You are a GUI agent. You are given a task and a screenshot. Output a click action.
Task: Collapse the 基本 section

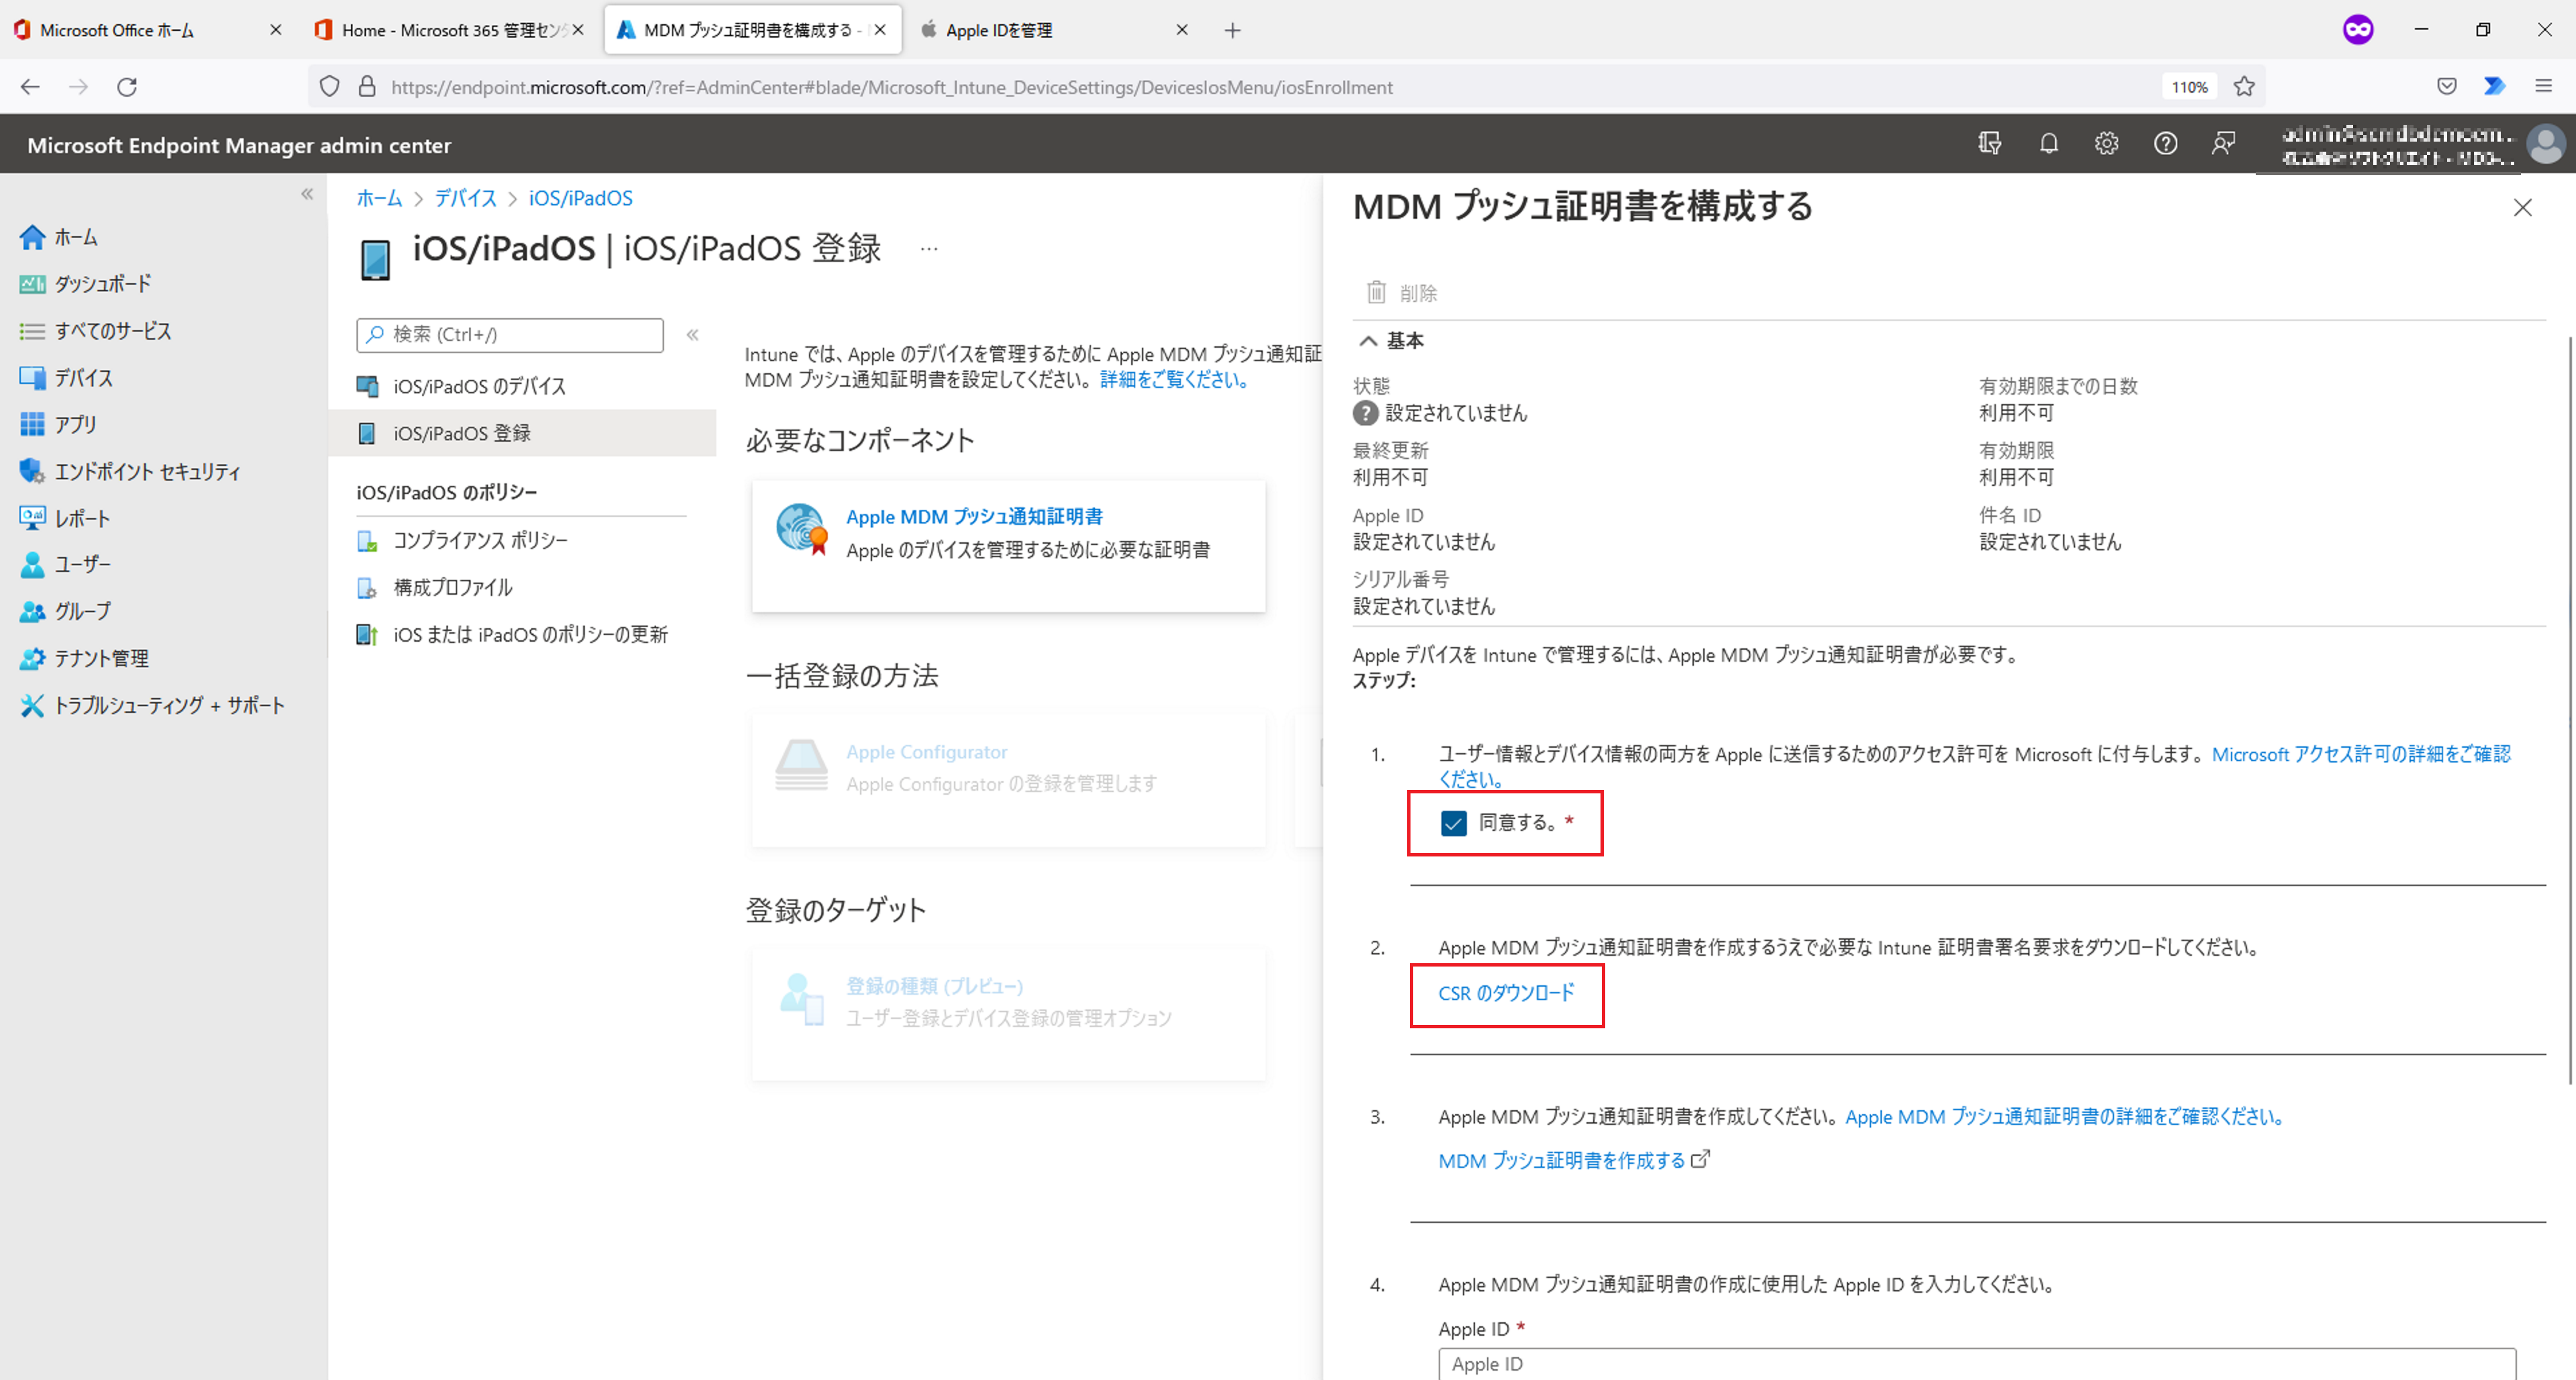click(x=1391, y=341)
